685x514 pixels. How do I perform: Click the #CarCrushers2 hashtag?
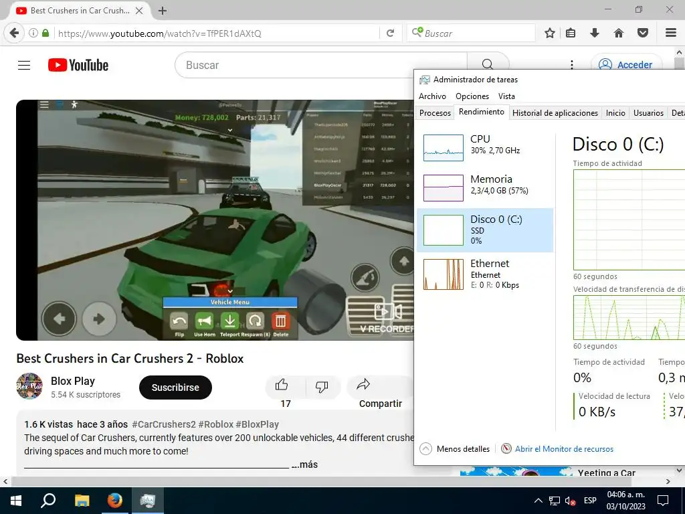164,424
